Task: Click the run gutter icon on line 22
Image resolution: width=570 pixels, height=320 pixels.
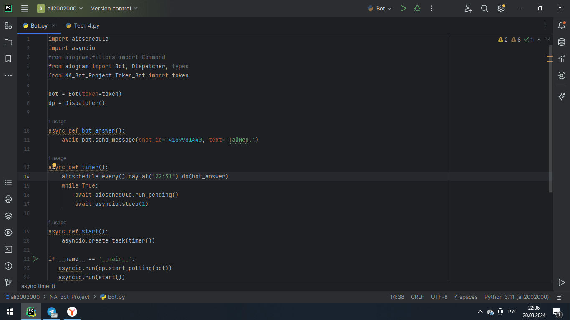Action: 35,259
